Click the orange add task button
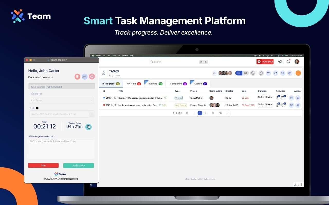 tap(298, 73)
